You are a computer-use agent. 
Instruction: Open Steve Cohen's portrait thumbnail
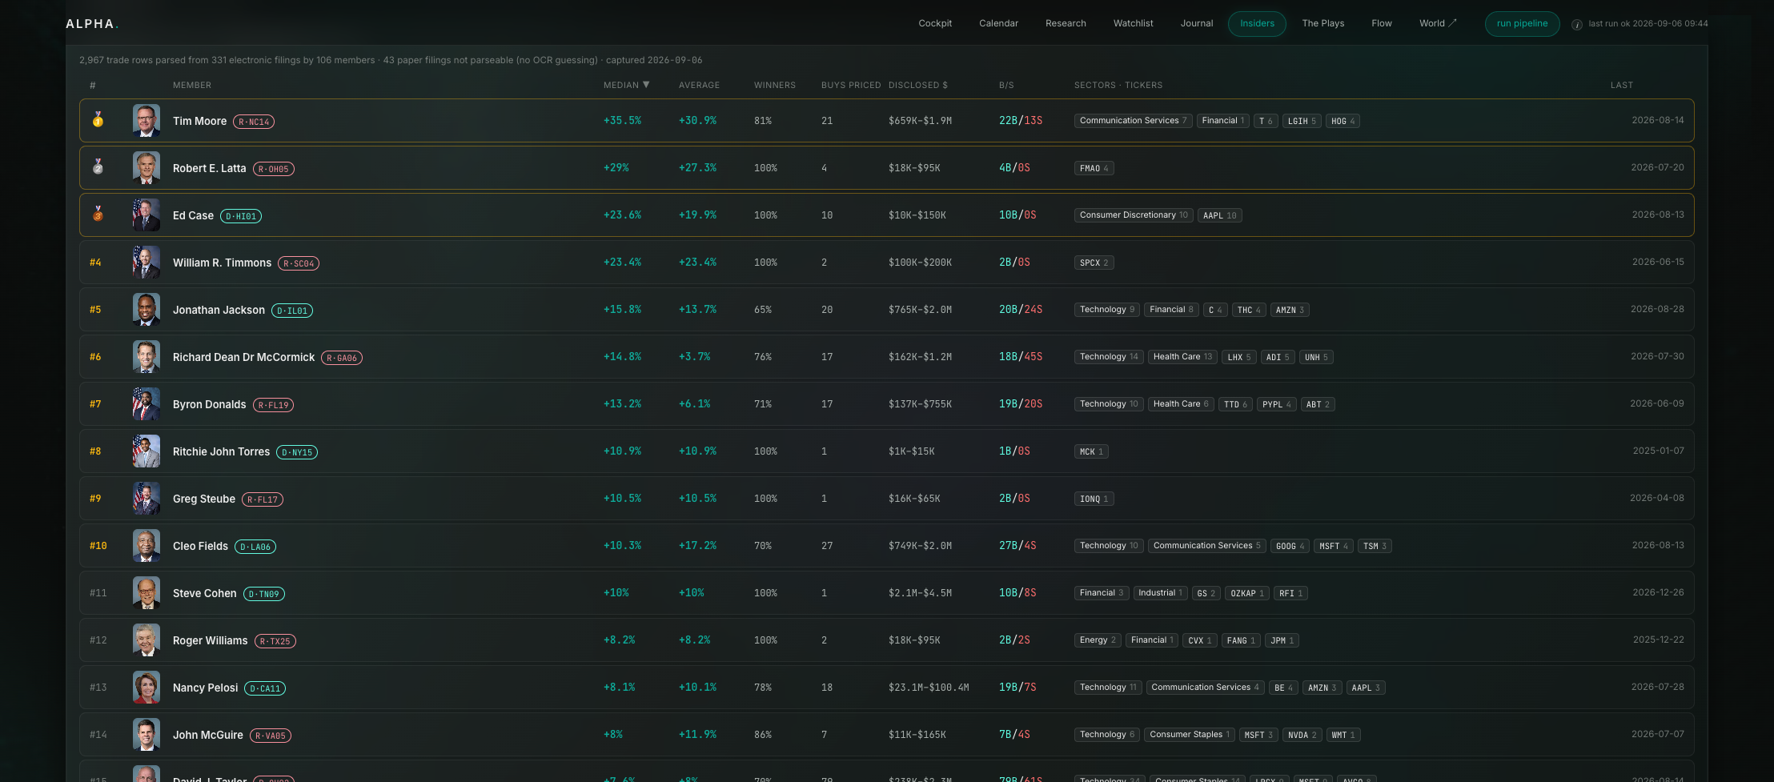coord(146,593)
